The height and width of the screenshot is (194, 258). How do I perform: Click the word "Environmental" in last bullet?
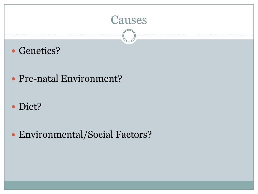coord(51,134)
